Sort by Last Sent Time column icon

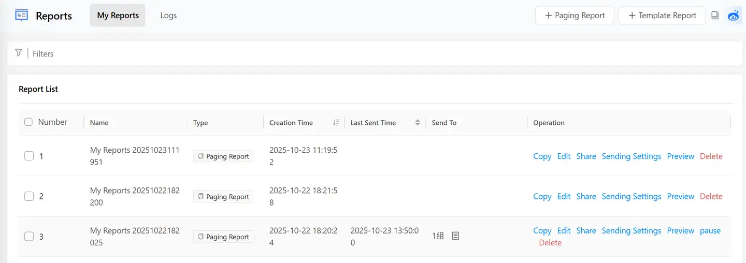point(418,123)
